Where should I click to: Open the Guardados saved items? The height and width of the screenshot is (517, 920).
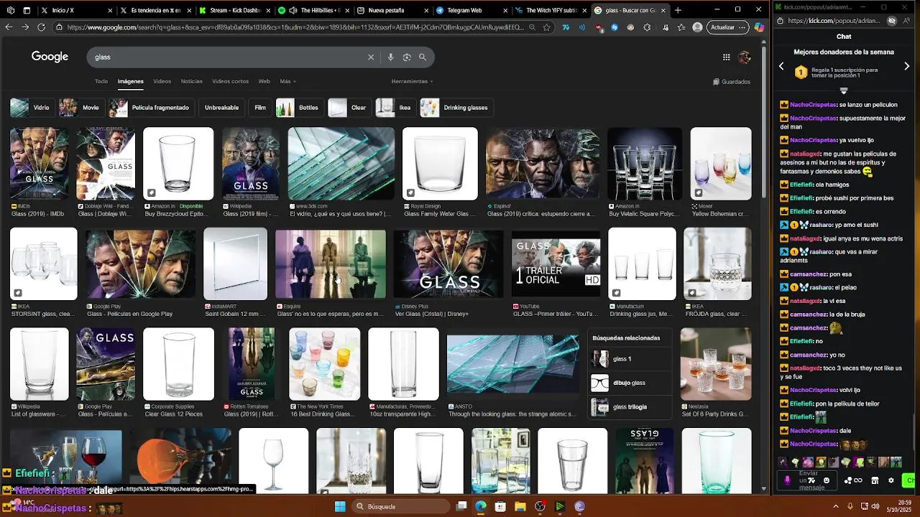point(732,82)
